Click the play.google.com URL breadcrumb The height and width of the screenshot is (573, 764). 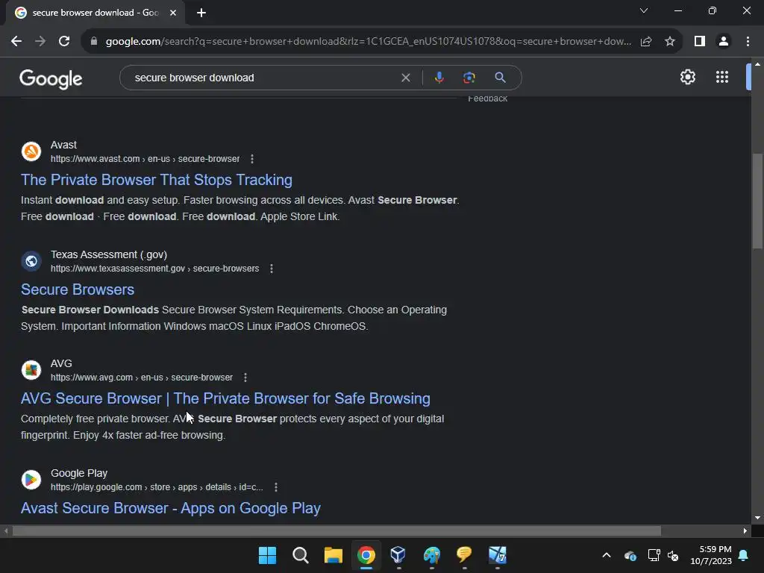[x=157, y=487]
